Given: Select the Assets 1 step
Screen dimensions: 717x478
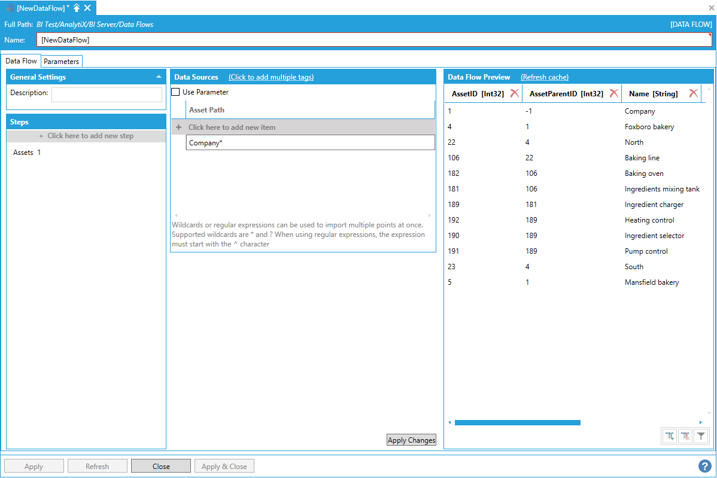Looking at the screenshot, I should 27,153.
